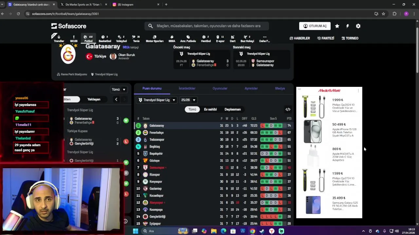Open the Trendler sports category
419x235 pixels.
click(x=59, y=39)
